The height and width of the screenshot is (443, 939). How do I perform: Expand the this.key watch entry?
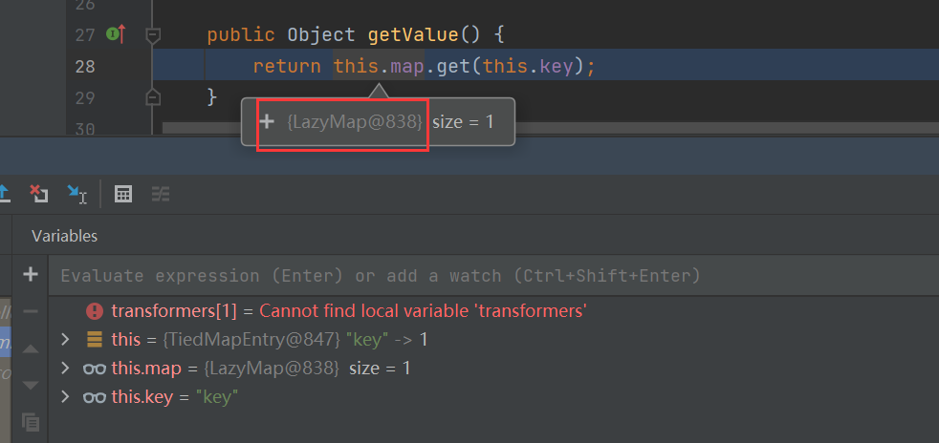65,397
